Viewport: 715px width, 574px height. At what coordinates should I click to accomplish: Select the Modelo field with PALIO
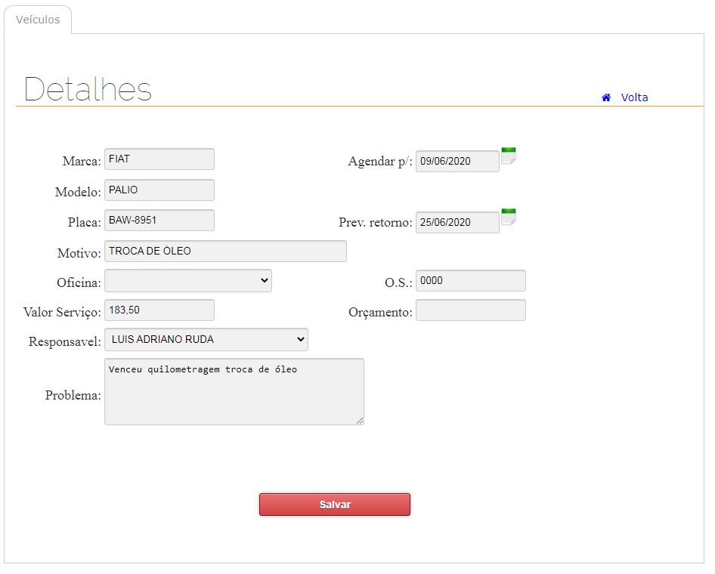159,190
